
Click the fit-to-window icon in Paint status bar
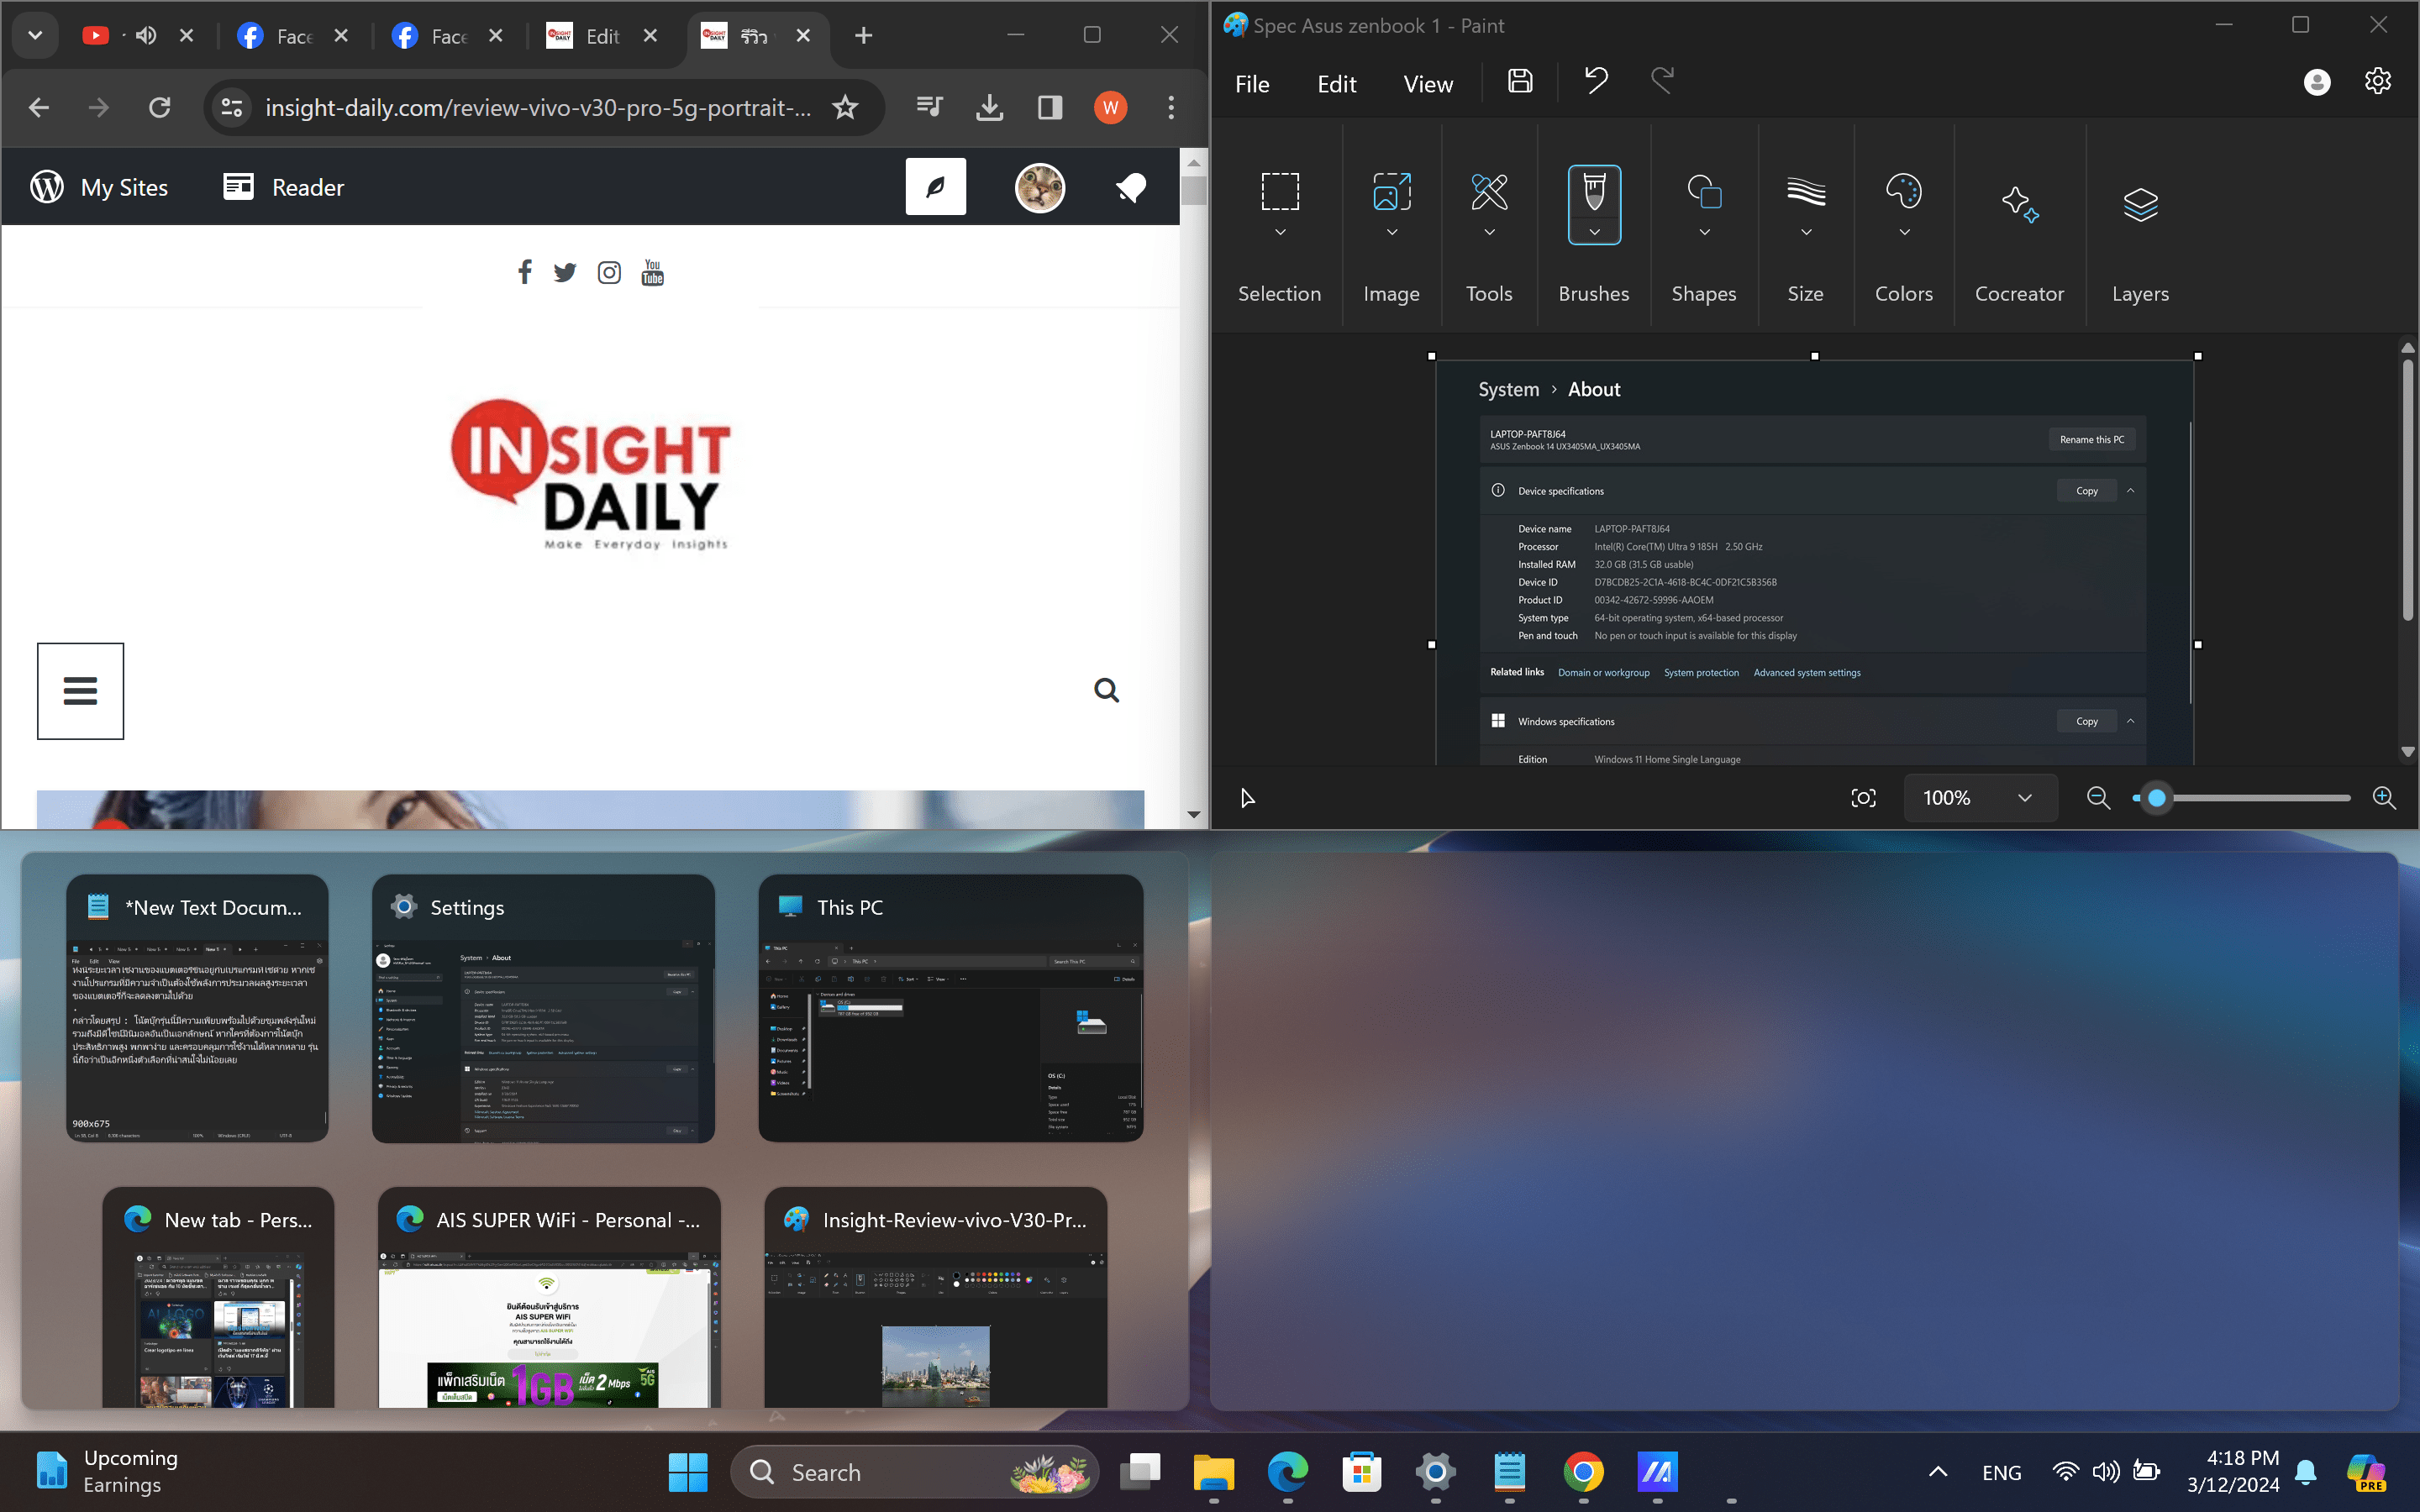pos(1863,798)
